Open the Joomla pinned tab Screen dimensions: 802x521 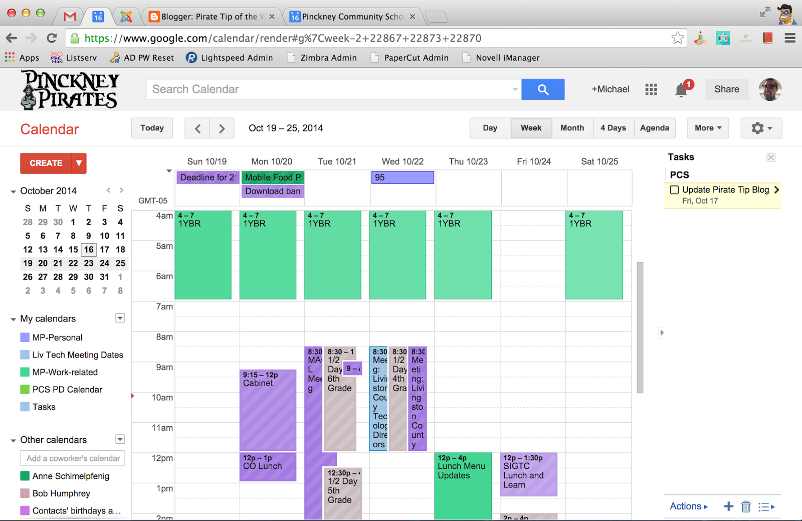click(126, 17)
